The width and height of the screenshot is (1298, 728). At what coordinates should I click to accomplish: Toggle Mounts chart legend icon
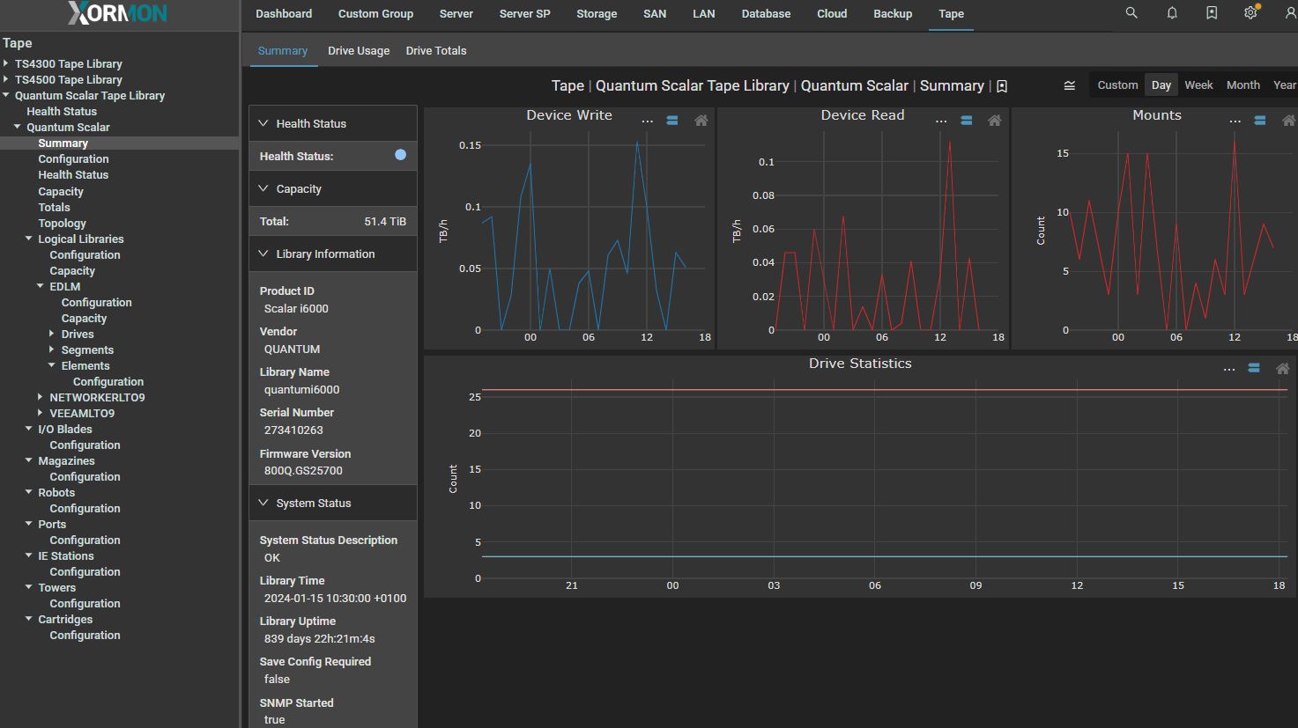click(1260, 121)
